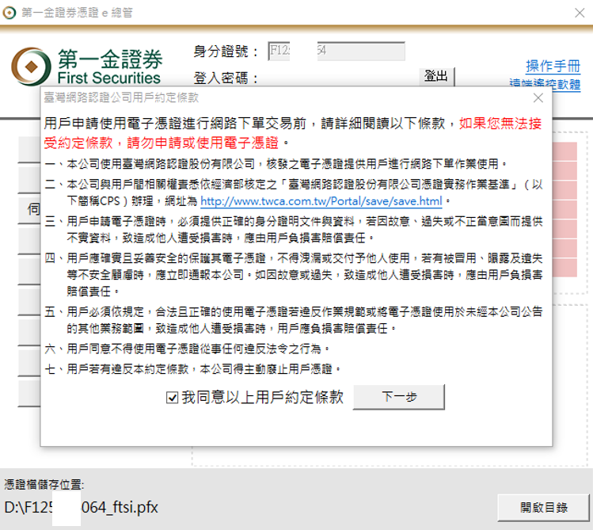Viewport: 593px width, 530px height.
Task: Uncheck the 我同意以上用戶約定條款 checkbox
Action: [x=172, y=398]
